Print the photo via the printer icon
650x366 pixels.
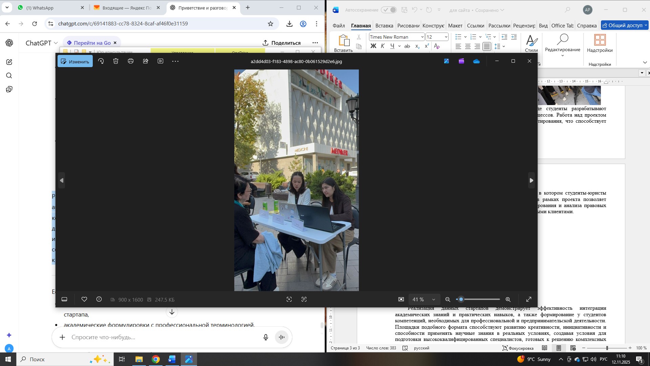pos(131,61)
